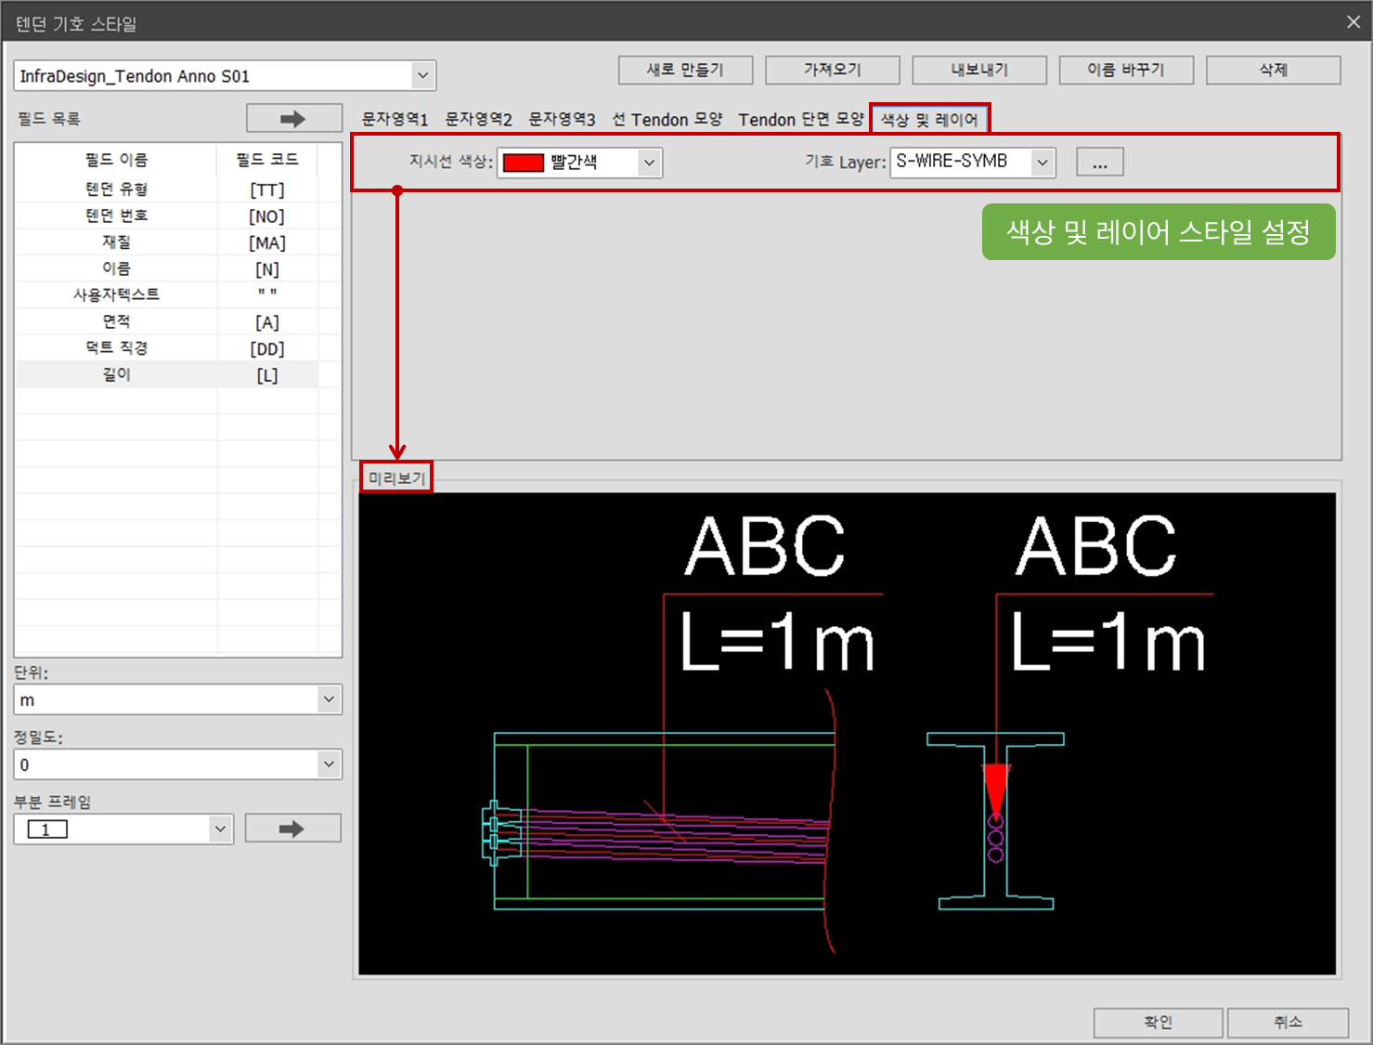
Task: Select the 색상 및 레이어 tab
Action: [x=928, y=120]
